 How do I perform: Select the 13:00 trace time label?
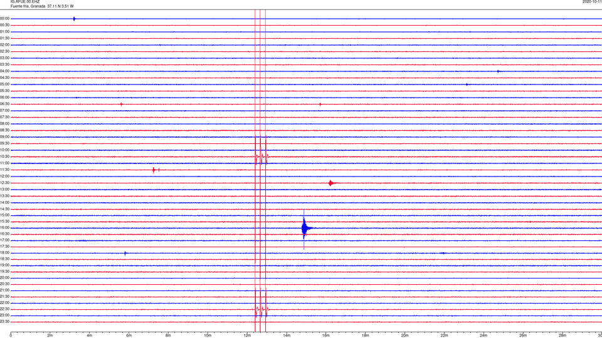(5, 190)
